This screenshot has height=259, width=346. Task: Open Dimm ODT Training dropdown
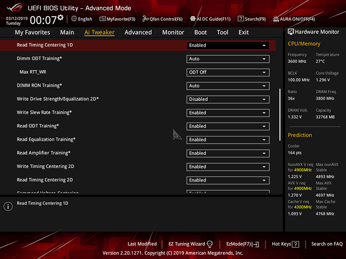228,59
